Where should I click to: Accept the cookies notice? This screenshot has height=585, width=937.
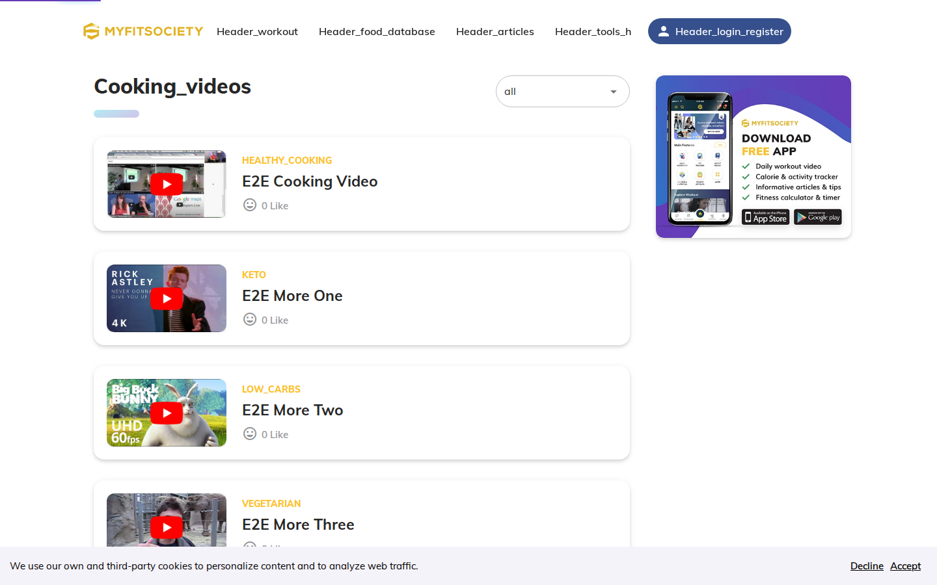[905, 566]
